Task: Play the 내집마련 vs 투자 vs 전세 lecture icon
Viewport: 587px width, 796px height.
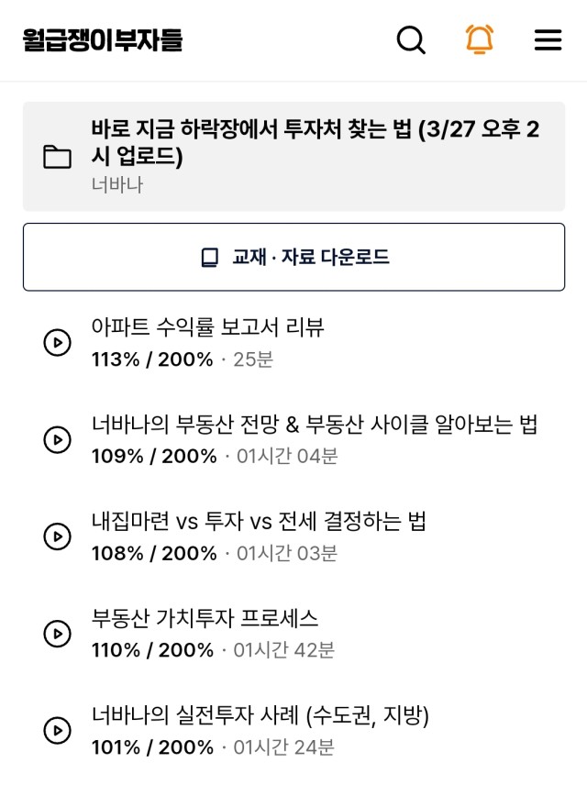Action: (57, 536)
